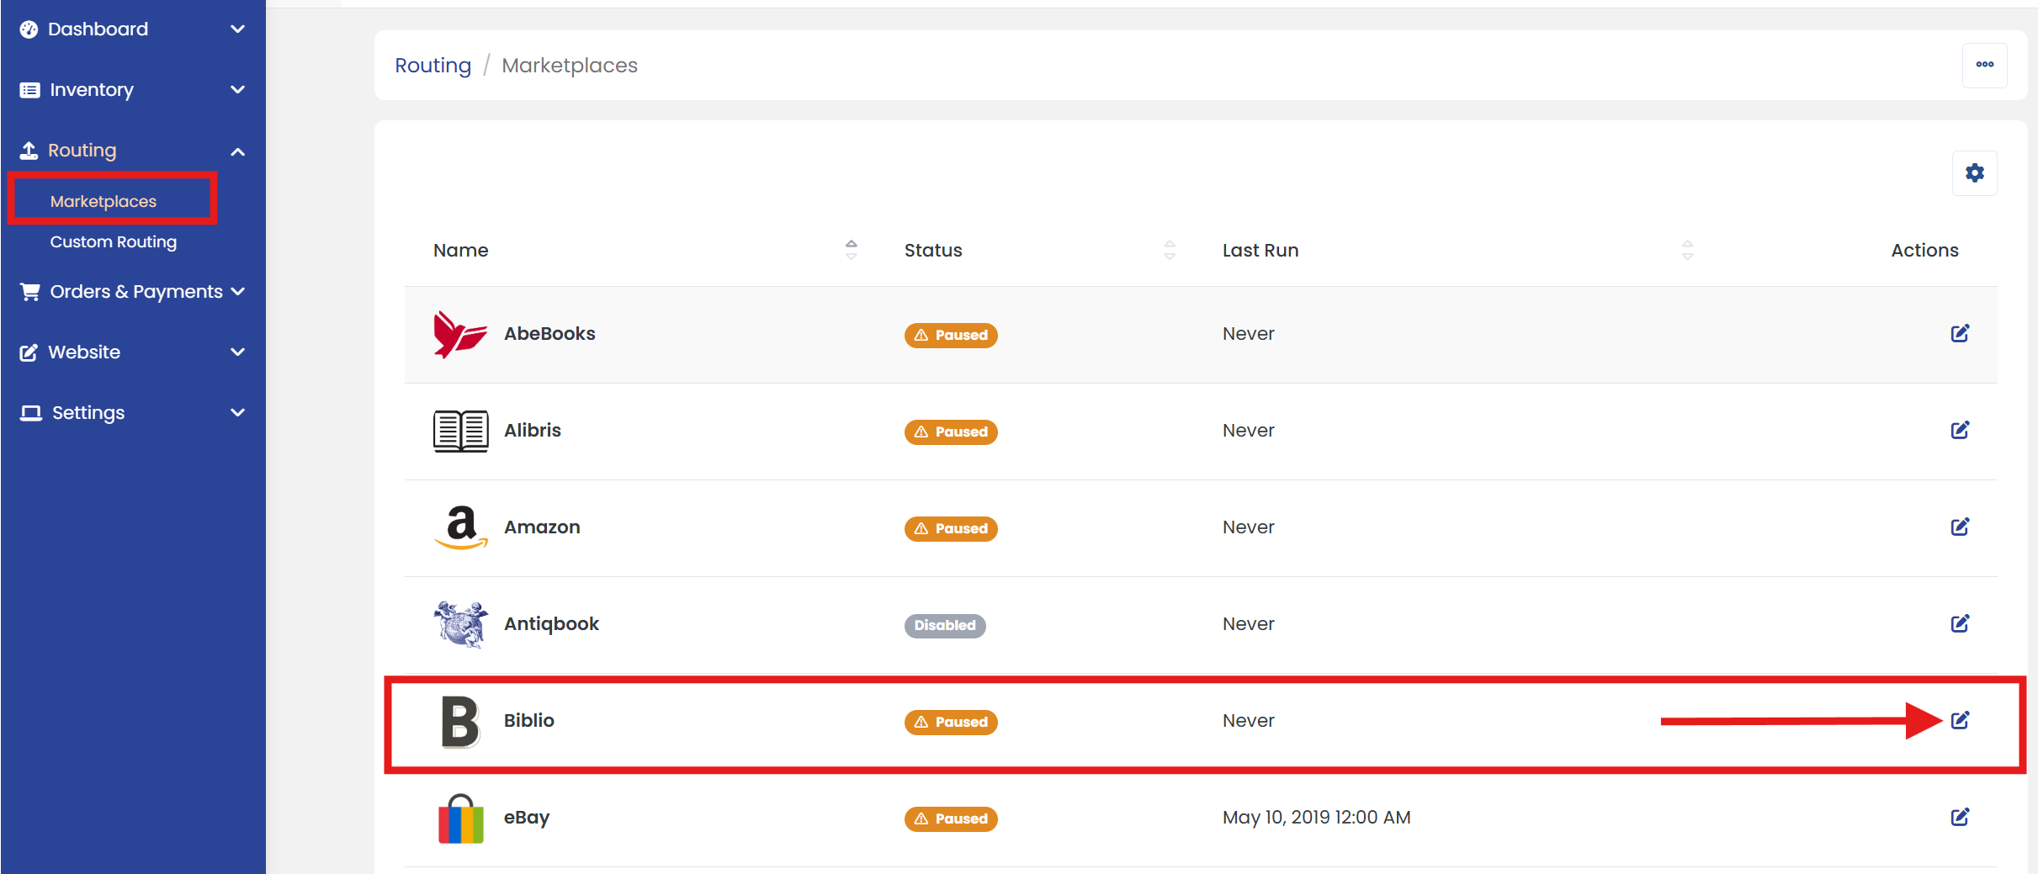Collapse the Routing menu chevron
2038x874 pixels.
pos(238,151)
